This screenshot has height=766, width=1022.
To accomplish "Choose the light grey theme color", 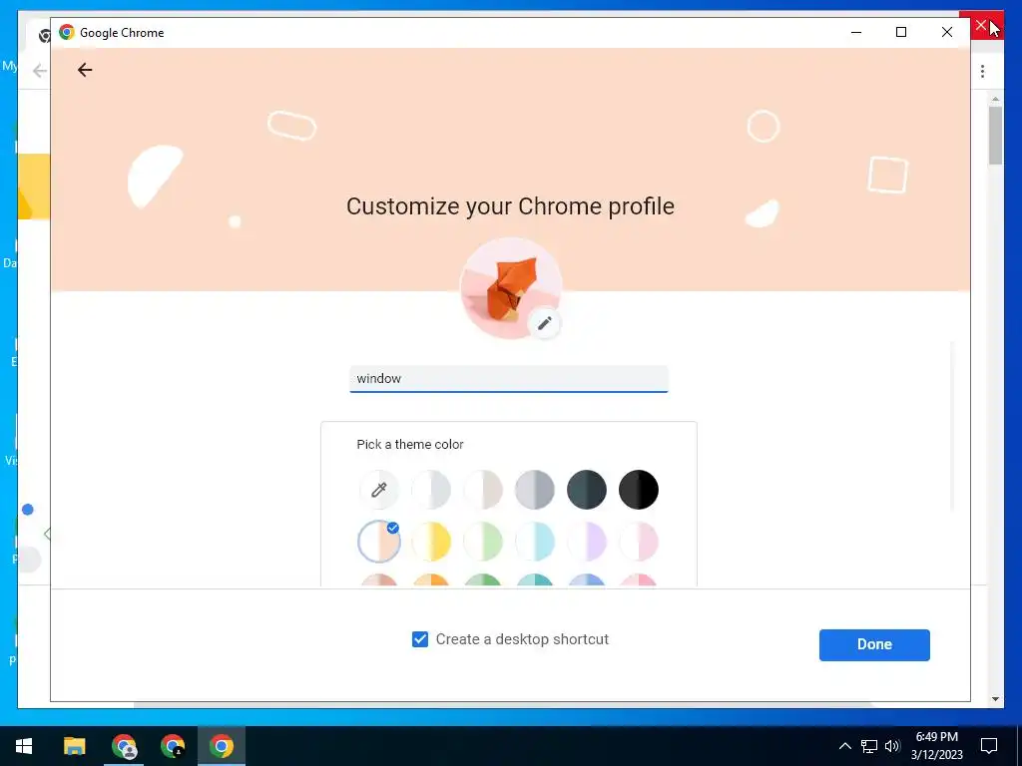I will click(x=431, y=489).
